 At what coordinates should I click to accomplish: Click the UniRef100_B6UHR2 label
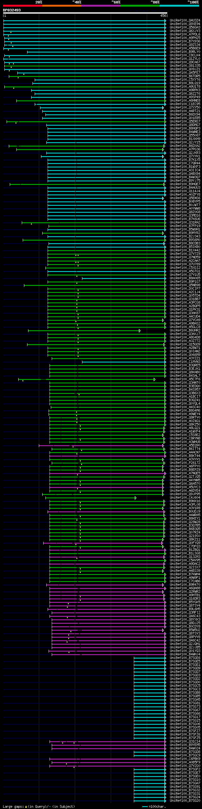pos(185,331)
